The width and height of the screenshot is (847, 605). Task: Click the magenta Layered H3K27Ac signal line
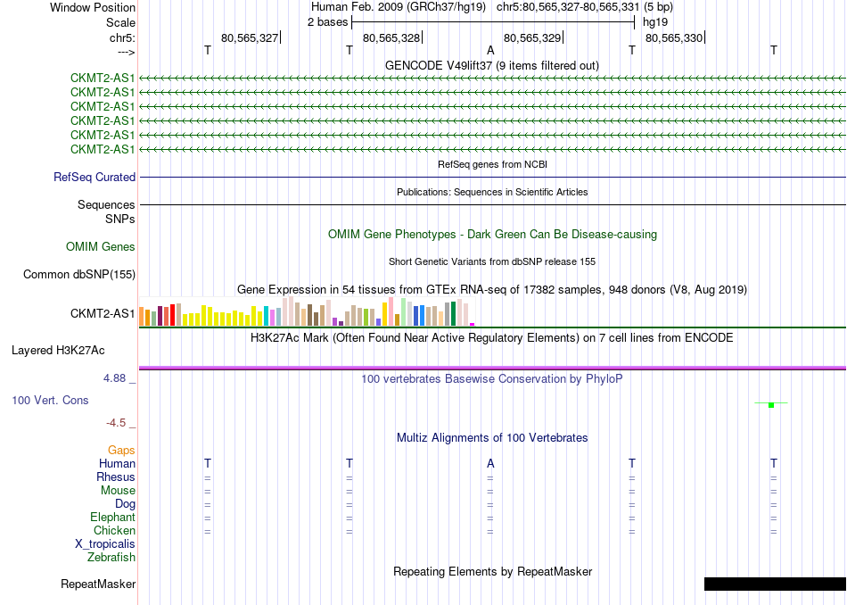493,368
